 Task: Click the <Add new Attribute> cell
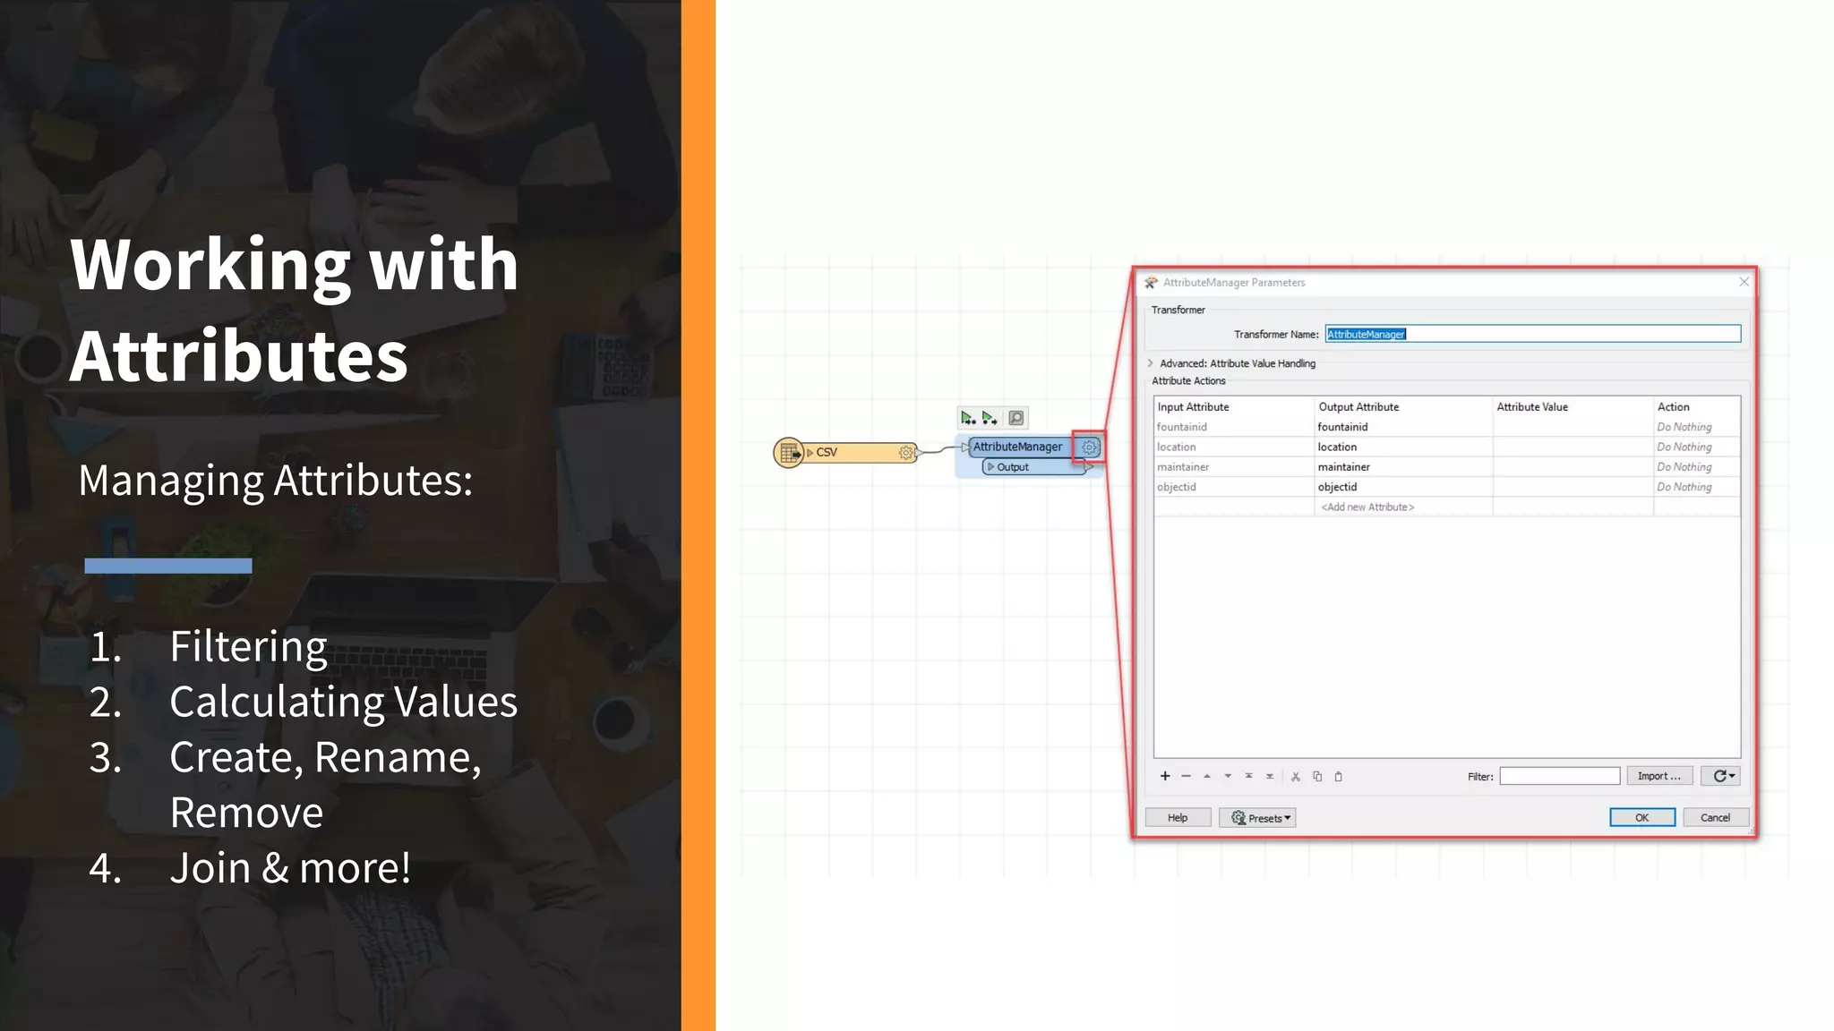[x=1403, y=507]
